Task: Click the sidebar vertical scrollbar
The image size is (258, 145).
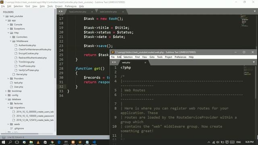Action: (x=55, y=43)
